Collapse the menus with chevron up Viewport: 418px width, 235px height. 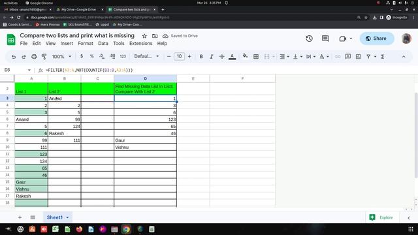[404, 57]
